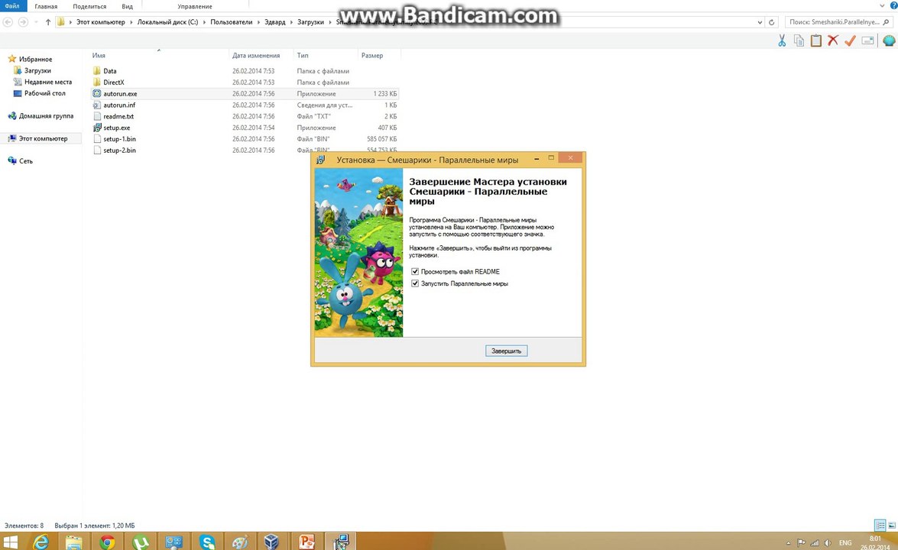Open the 'Главная' ribbon tab
898x550 pixels.
46,6
